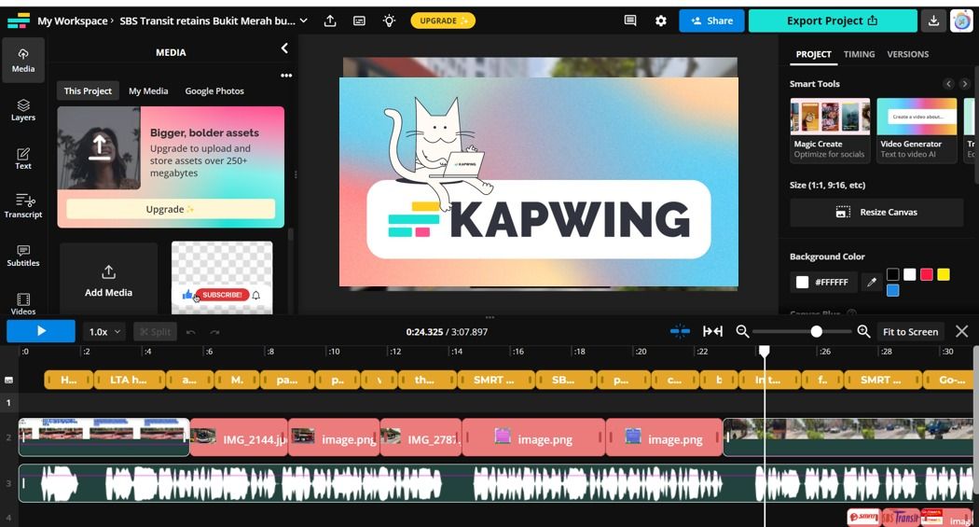Open the settings gear icon
The height and width of the screenshot is (527, 979).
coord(660,21)
